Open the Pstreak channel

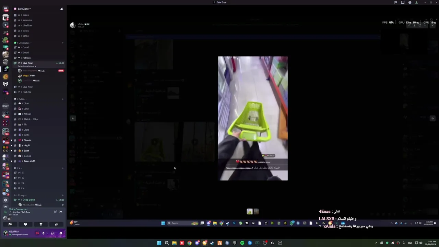[39, 58]
